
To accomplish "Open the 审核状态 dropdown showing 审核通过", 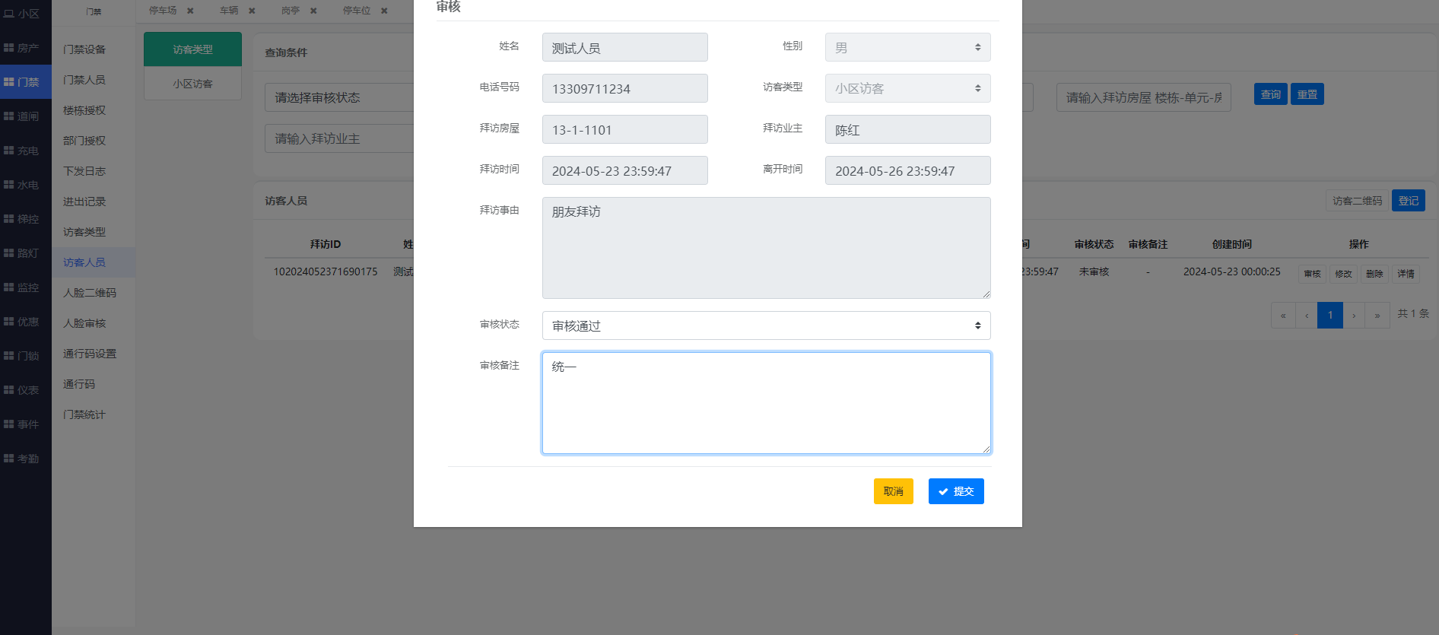I will (766, 325).
